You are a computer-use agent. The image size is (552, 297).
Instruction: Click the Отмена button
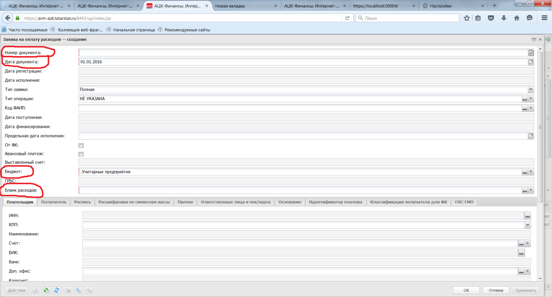pos(496,290)
